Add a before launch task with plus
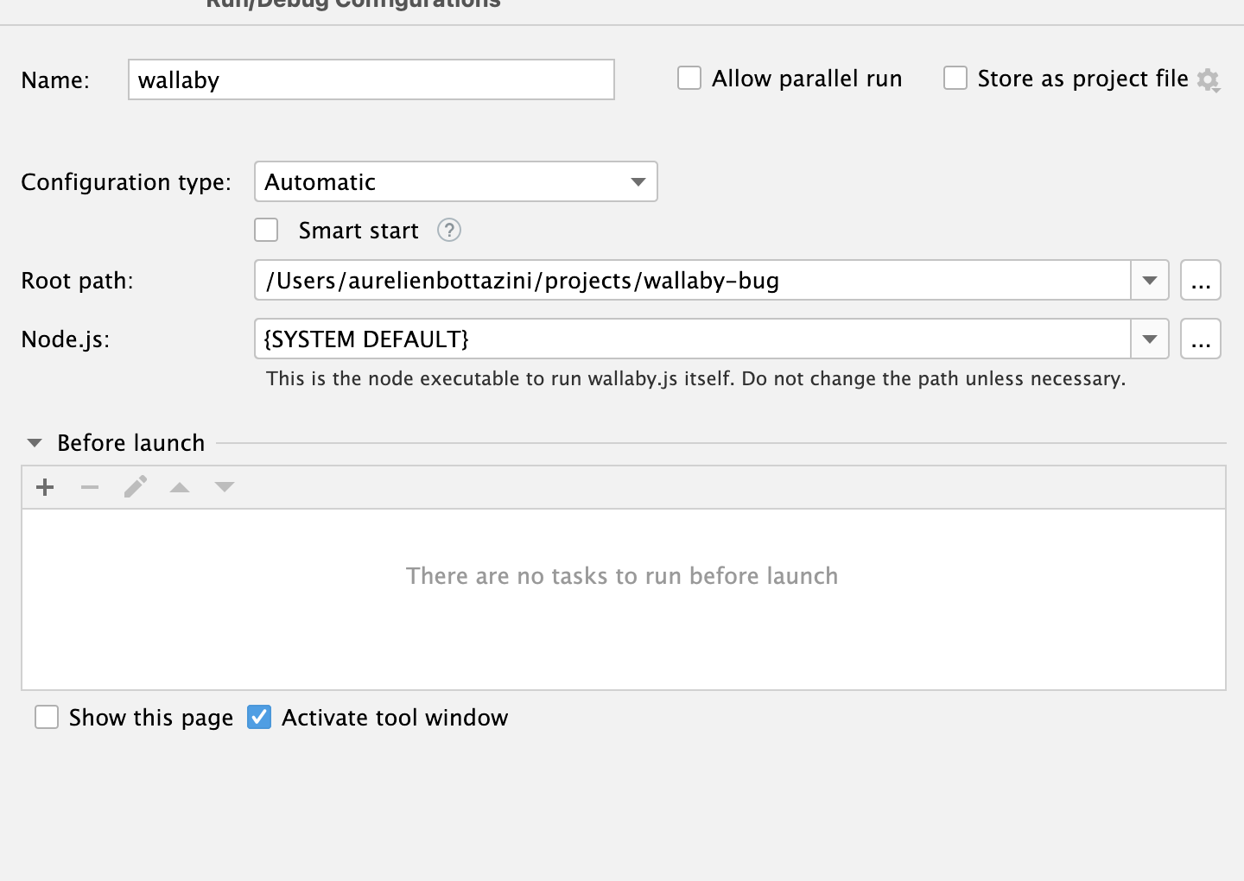1244x881 pixels. coord(45,488)
